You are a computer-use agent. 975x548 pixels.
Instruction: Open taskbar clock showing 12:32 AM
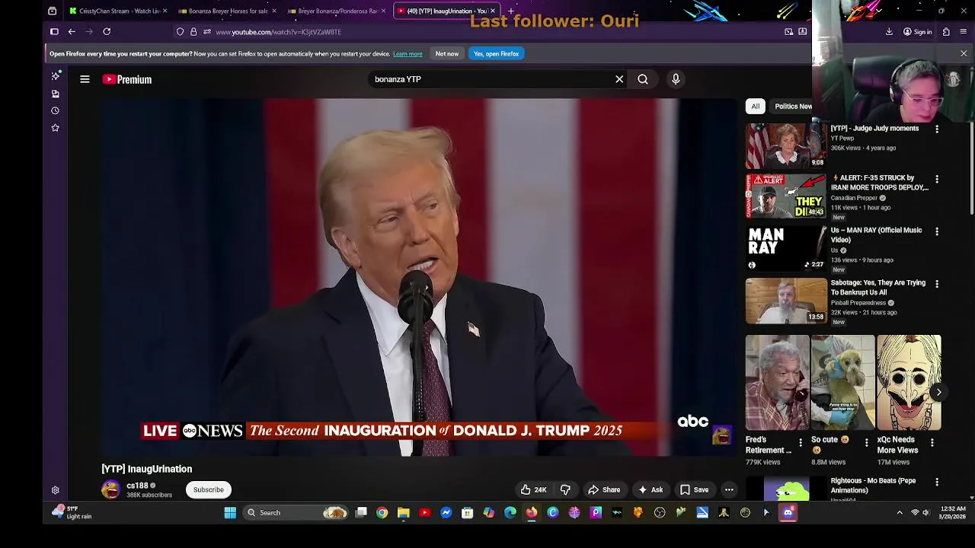pyautogui.click(x=953, y=512)
